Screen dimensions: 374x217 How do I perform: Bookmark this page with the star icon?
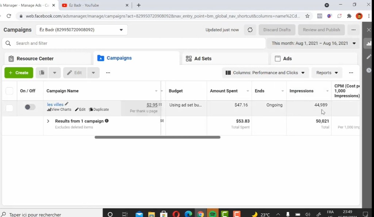tap(307, 16)
